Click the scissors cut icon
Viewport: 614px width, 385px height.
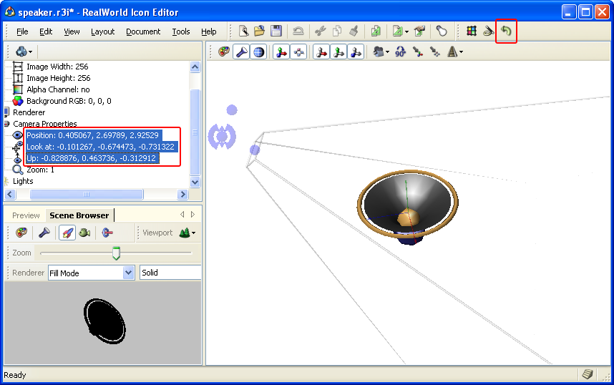click(x=321, y=31)
